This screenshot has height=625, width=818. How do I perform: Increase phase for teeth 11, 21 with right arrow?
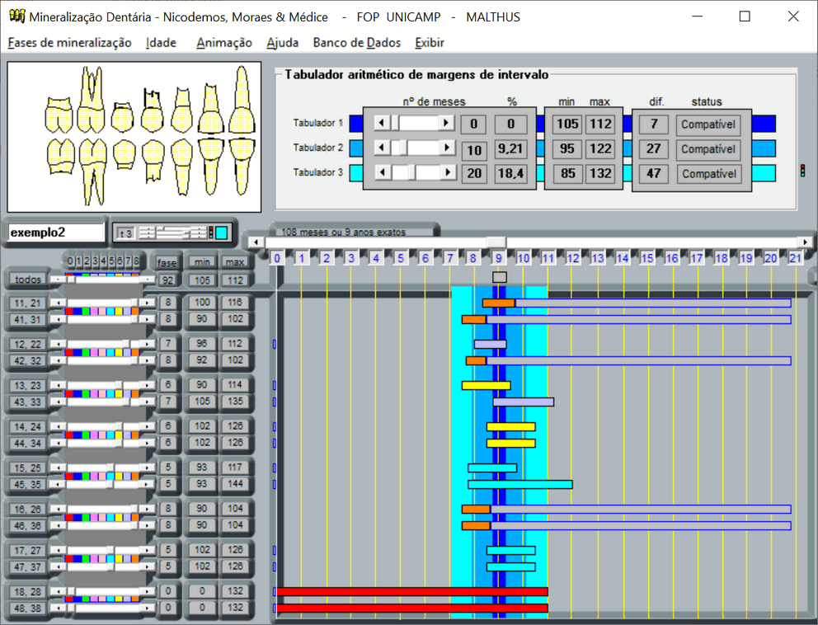[x=148, y=303]
